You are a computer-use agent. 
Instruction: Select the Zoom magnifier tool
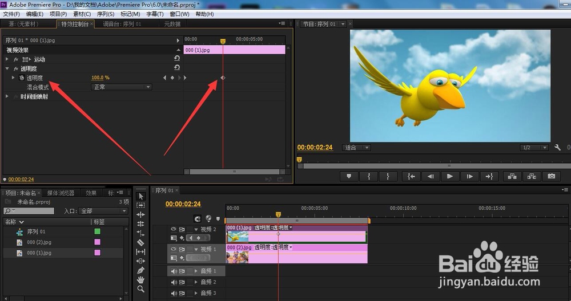click(140, 289)
